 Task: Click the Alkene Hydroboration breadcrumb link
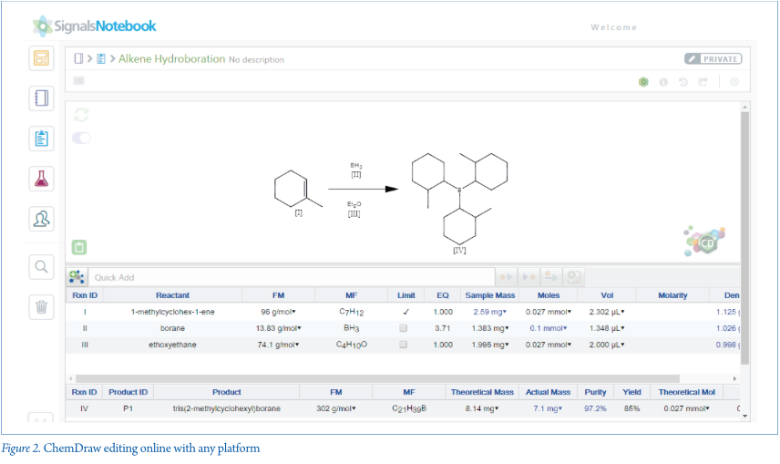(171, 59)
